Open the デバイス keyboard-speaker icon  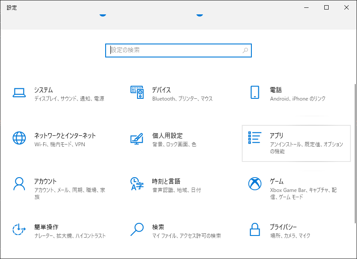[137, 92]
